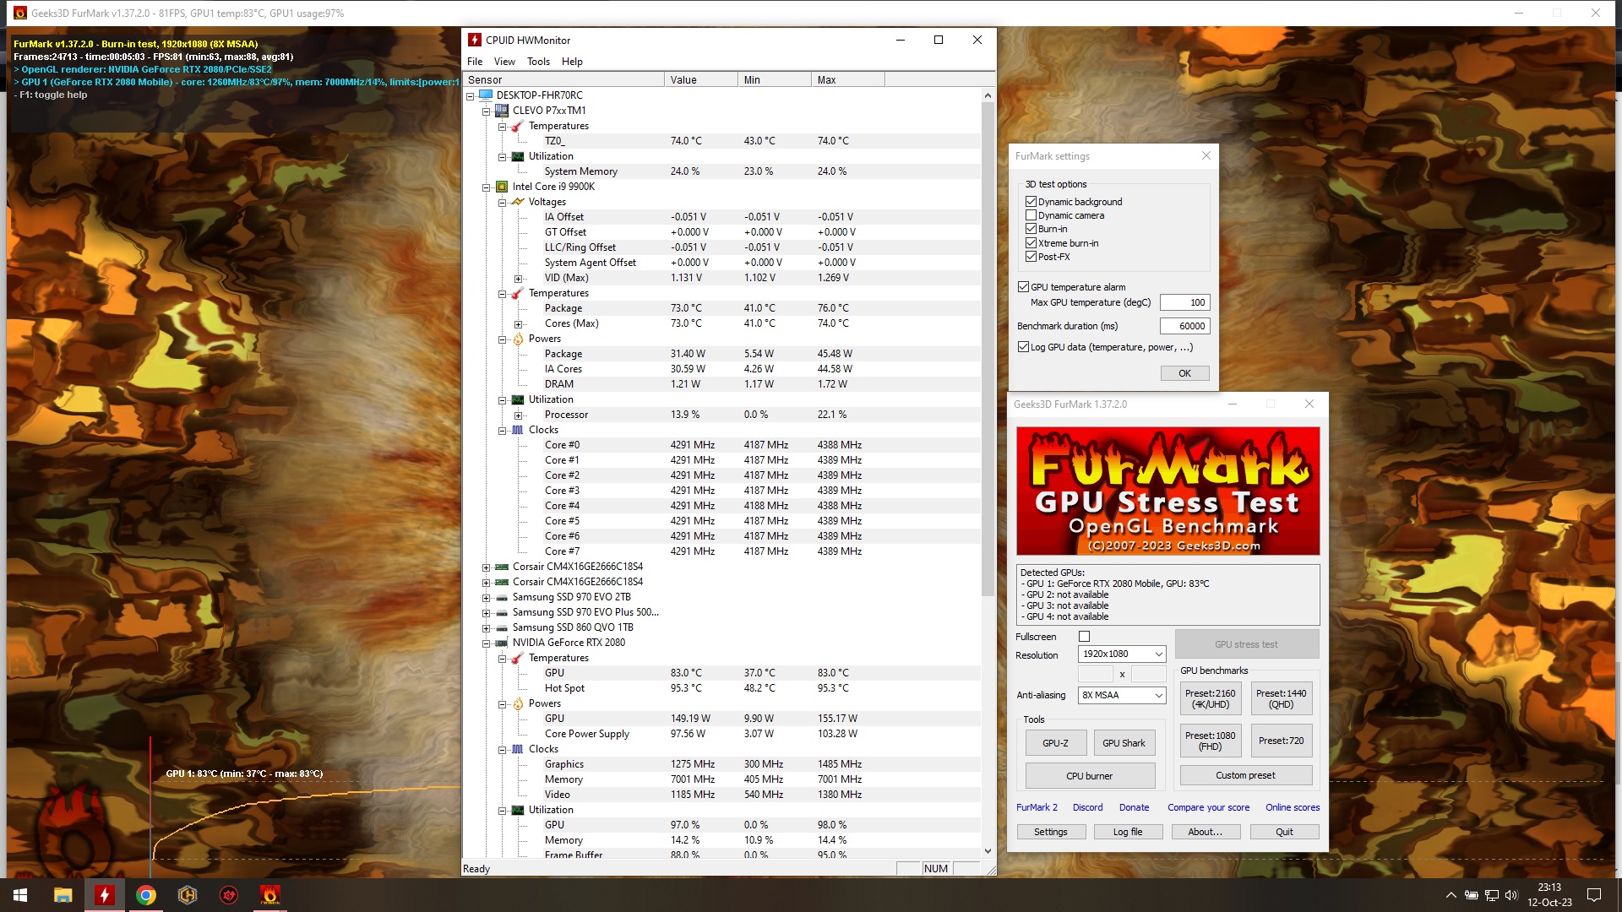Toggle the Burn-in checkbox
The width and height of the screenshot is (1622, 912).
click(1031, 229)
